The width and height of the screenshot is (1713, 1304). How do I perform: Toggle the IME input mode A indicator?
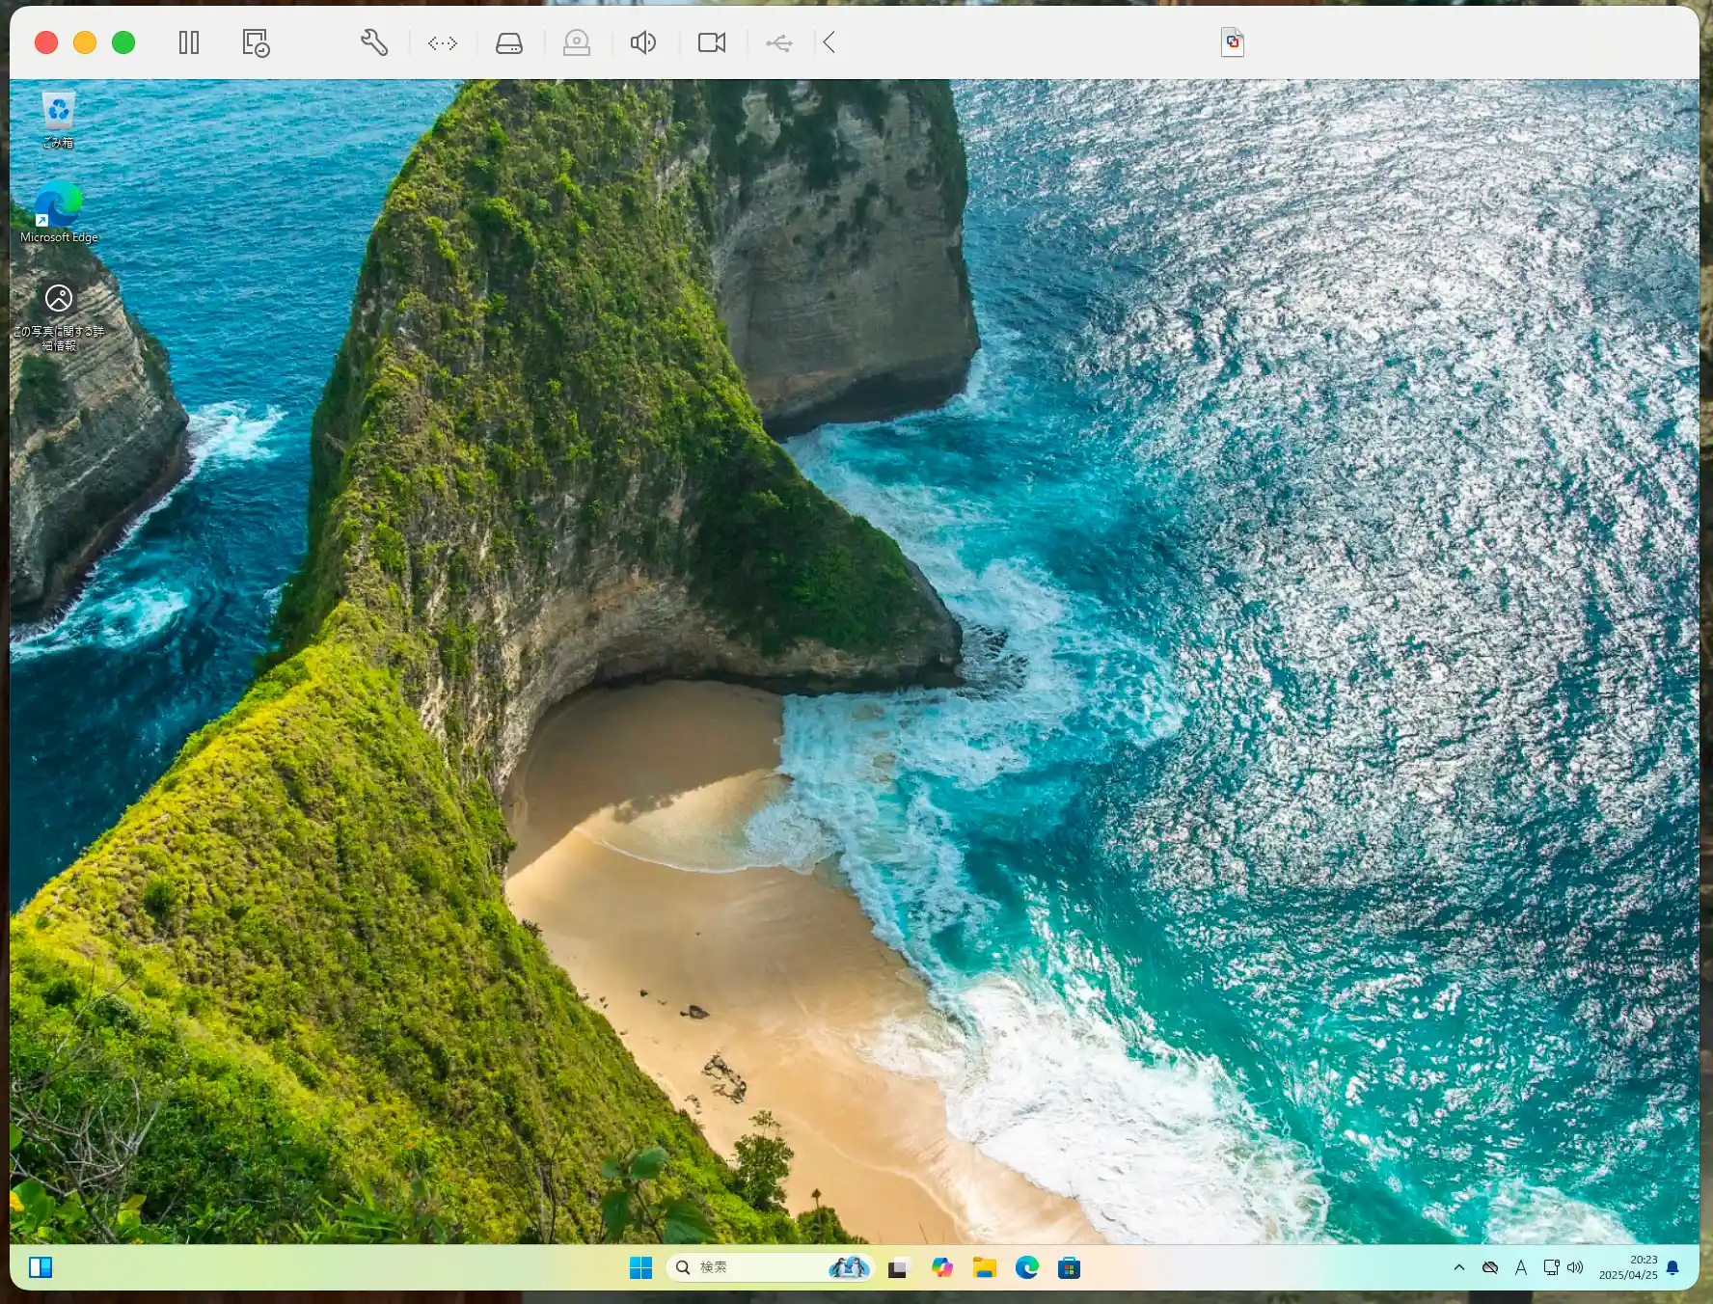pyautogui.click(x=1521, y=1267)
